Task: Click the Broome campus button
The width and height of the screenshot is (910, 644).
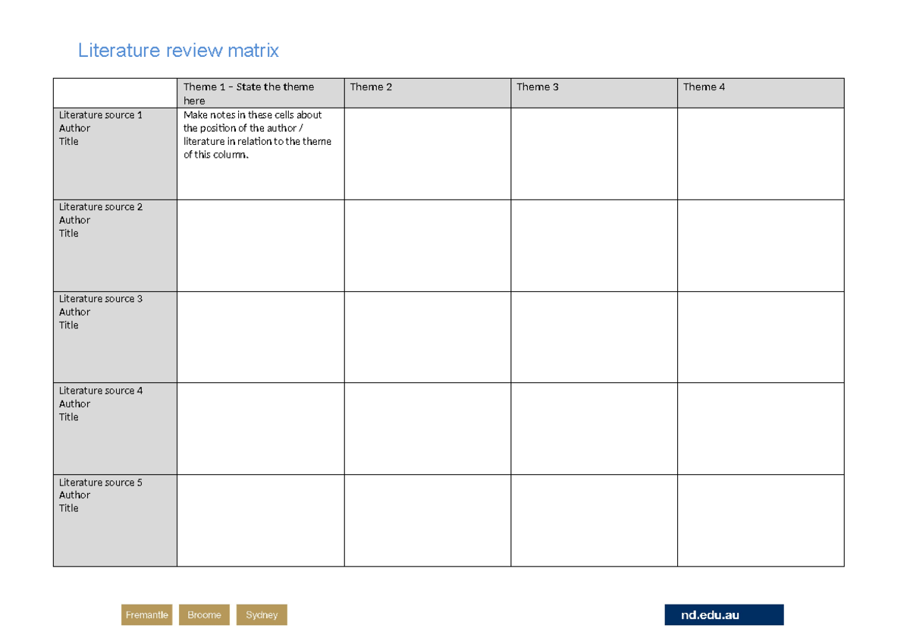Action: pos(203,614)
